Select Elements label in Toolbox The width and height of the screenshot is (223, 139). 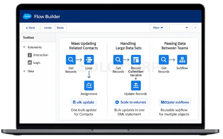(35, 47)
